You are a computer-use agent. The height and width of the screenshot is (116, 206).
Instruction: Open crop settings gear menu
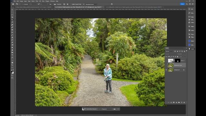point(68,4)
